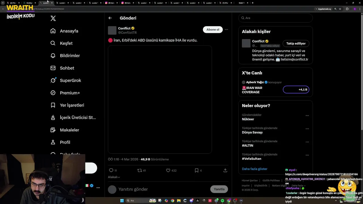Open more options for Nükleer trend
The image size is (363, 204).
pos(307,116)
